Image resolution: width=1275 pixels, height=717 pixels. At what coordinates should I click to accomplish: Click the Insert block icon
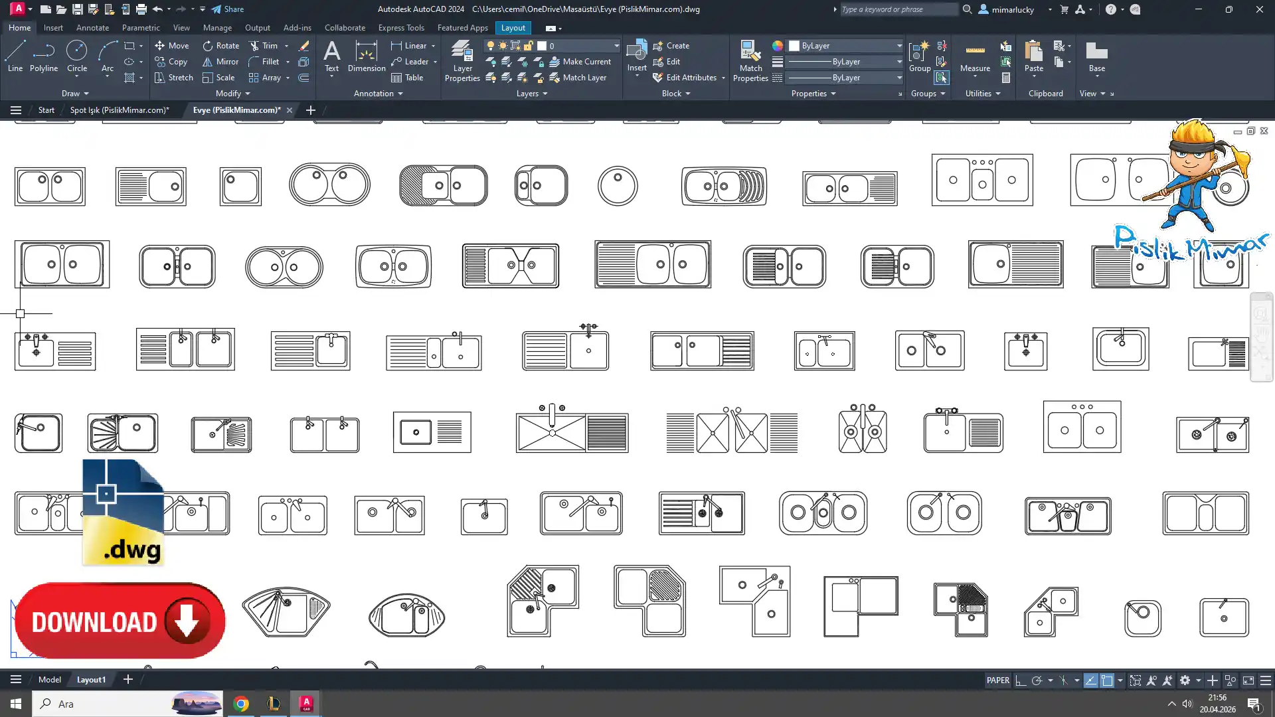pyautogui.click(x=636, y=52)
